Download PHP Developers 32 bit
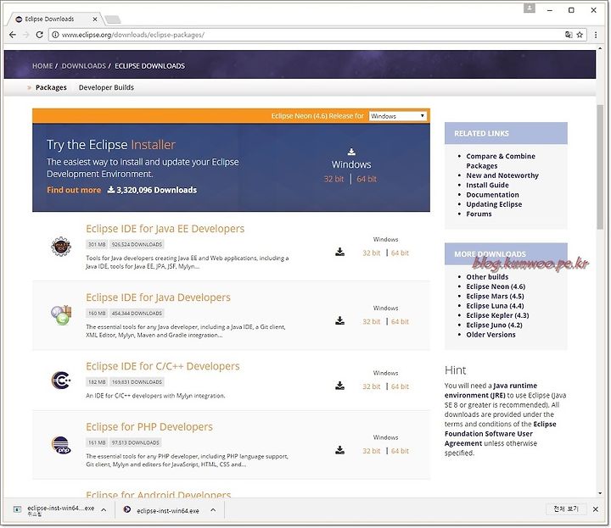611x528 pixels. [372, 451]
